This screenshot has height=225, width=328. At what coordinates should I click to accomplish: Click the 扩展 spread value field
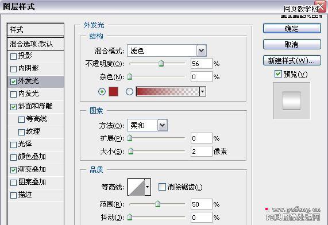(x=202, y=138)
